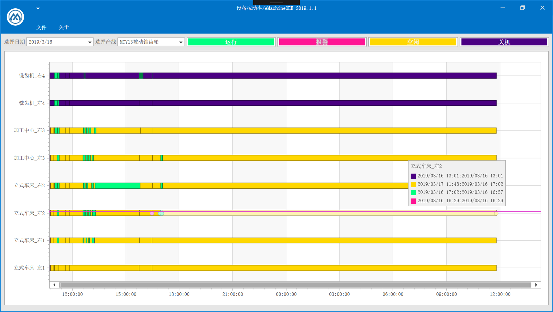Viewport: 553px width, 312px height.
Task: Open the 关于 menu
Action: pyautogui.click(x=63, y=27)
